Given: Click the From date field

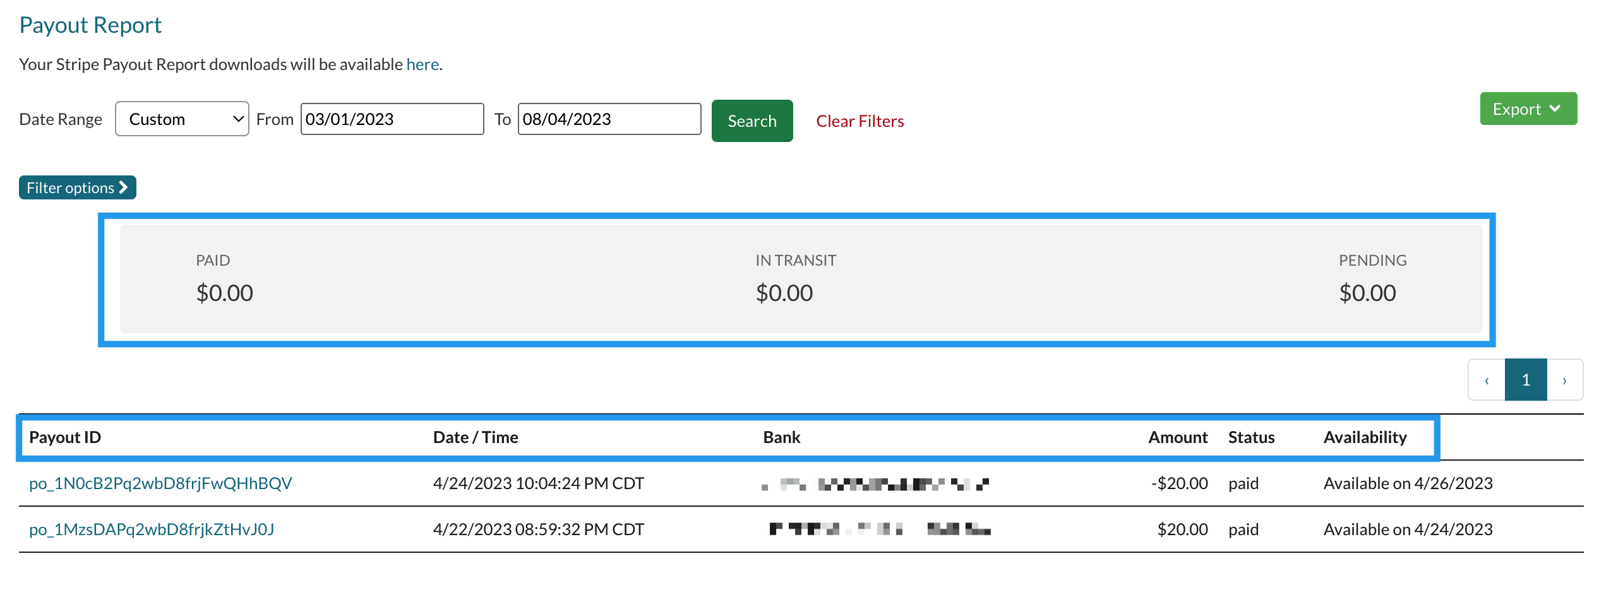Looking at the screenshot, I should (x=392, y=119).
